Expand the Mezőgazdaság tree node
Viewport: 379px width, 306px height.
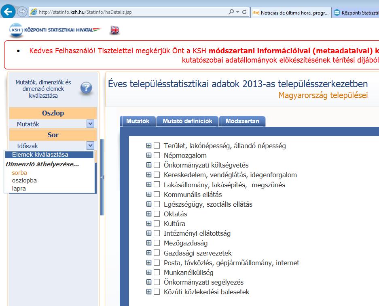pos(149,243)
